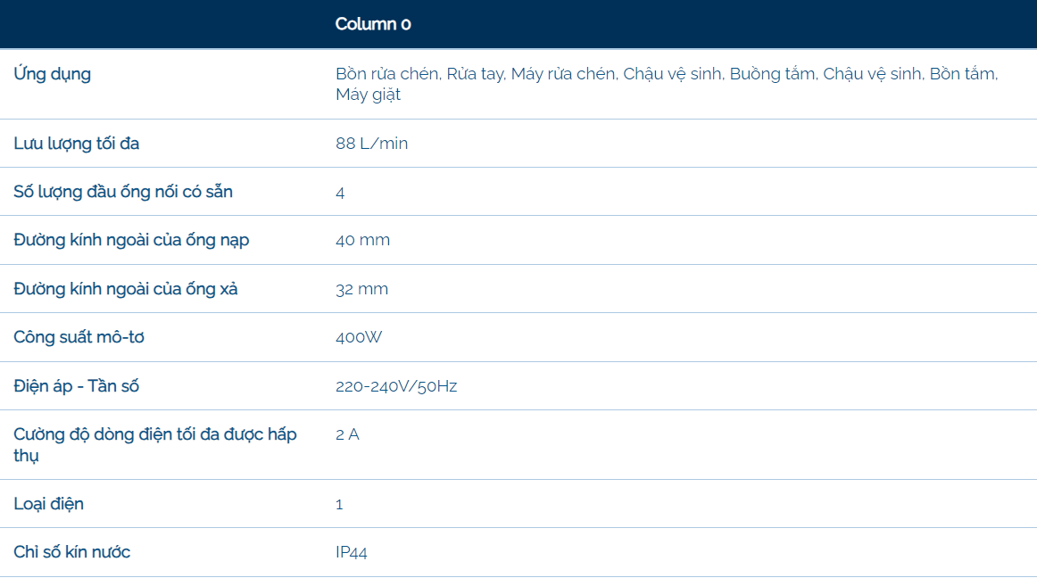1037x578 pixels.
Task: Select the "32 mm" value cell
Action: pyautogui.click(x=361, y=289)
